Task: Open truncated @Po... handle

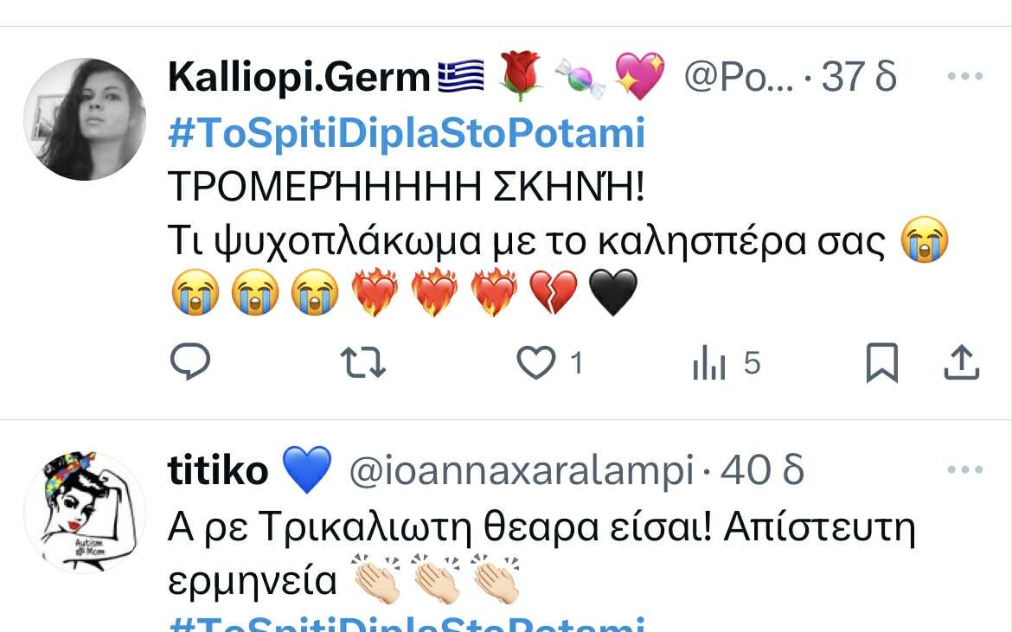Action: (x=739, y=77)
